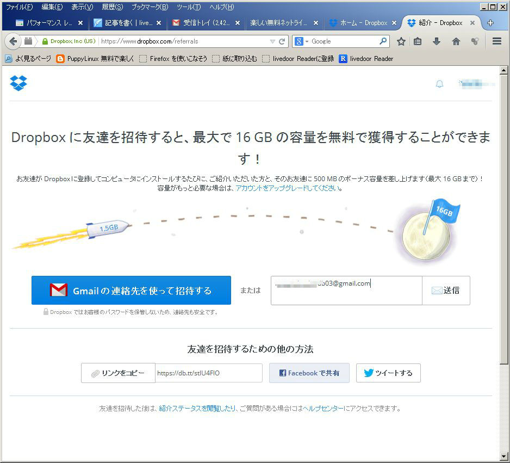Image resolution: width=510 pixels, height=463 pixels.
Task: Open the downloads arrow icon
Action: (437, 41)
